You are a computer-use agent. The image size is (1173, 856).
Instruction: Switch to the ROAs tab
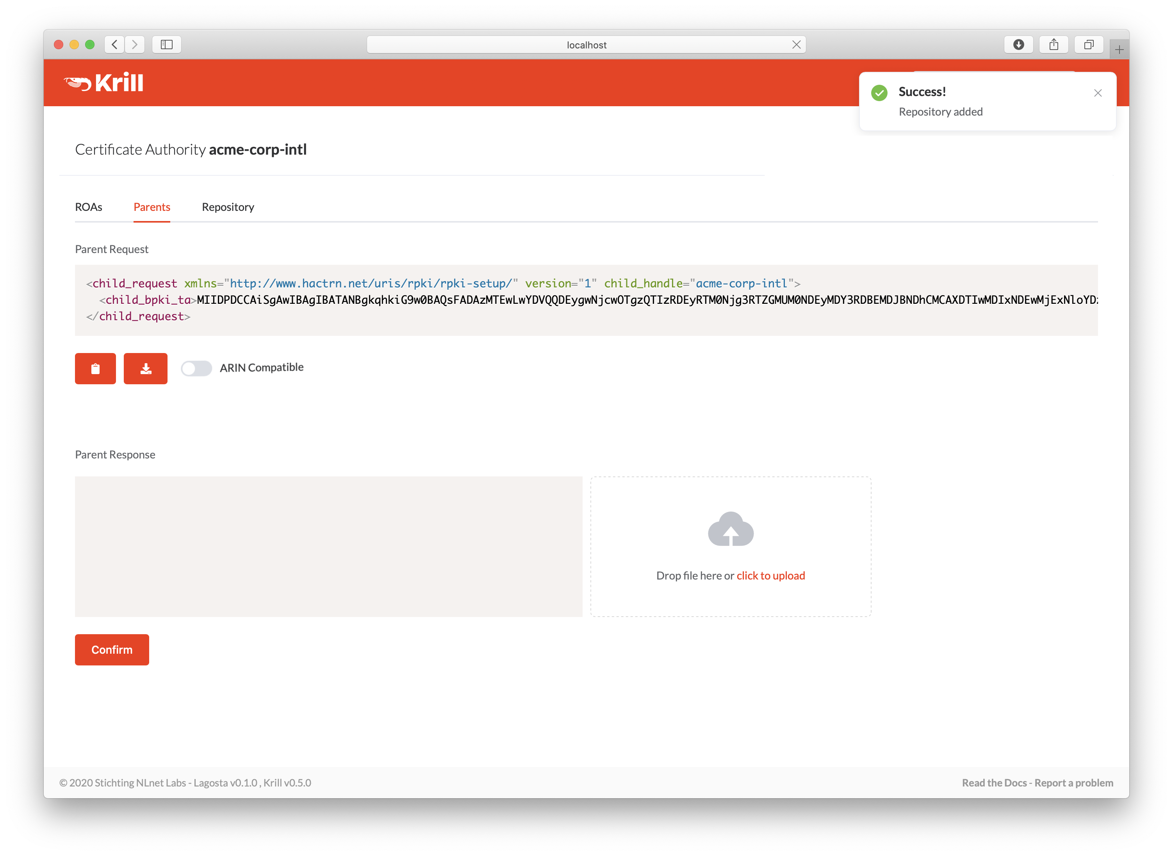pos(89,207)
